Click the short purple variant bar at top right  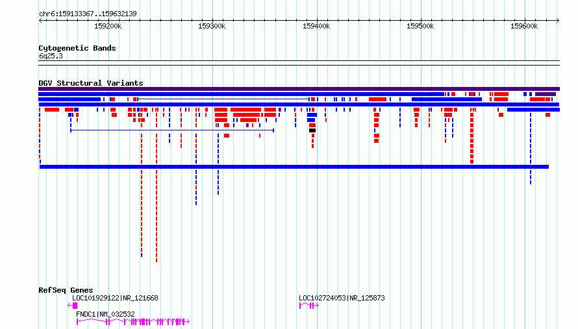(x=546, y=94)
